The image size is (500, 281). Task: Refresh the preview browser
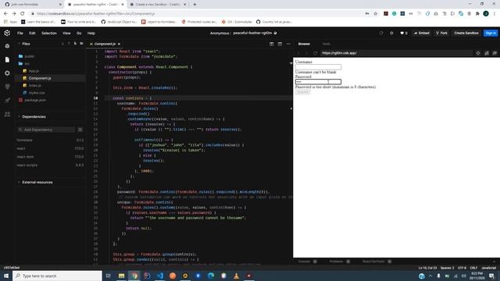tap(315, 53)
